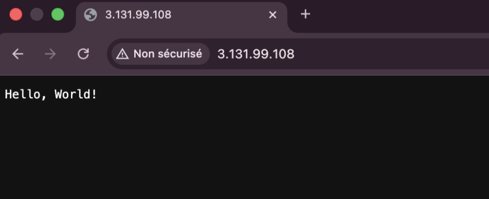
Task: Go back to the previous page
Action: (18, 54)
